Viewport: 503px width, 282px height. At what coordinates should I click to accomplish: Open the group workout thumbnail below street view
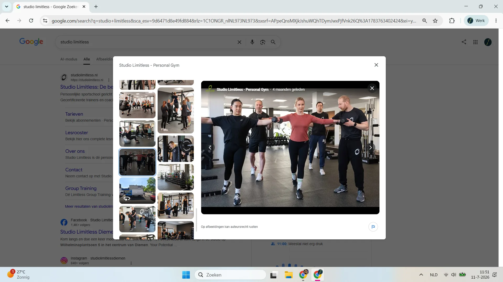coord(137,219)
